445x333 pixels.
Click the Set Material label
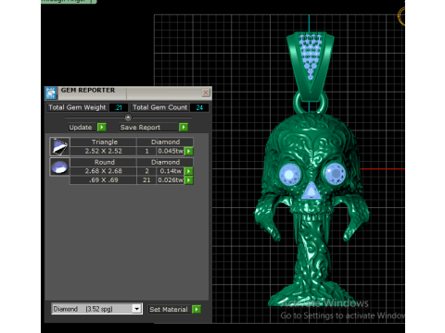coord(169,309)
